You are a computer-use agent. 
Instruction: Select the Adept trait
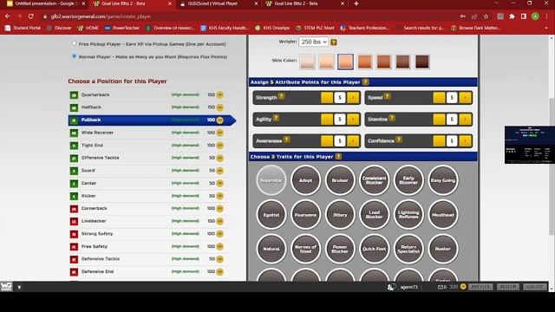[305, 180]
